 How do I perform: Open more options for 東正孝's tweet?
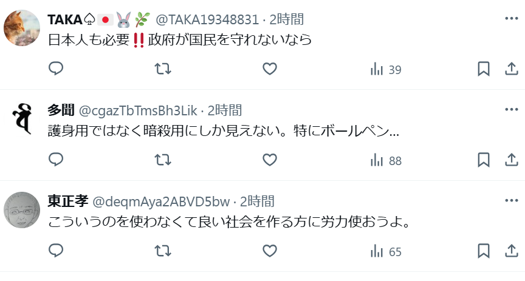(512, 200)
